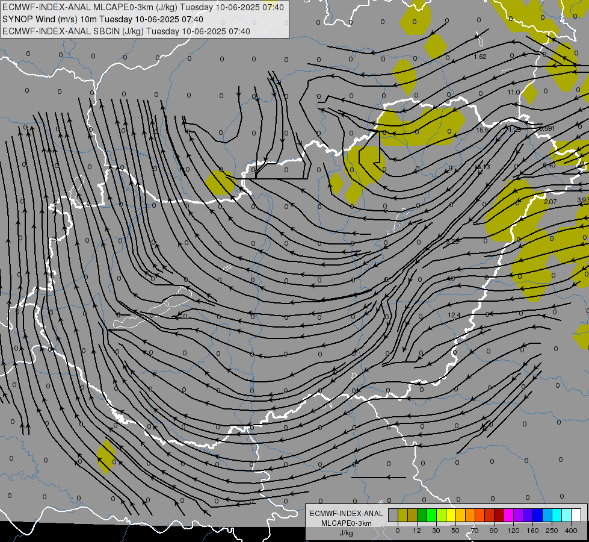
Task: Click the legend tick label 400
Action: [x=571, y=531]
